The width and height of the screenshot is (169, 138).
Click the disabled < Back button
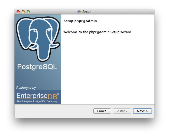click(122, 111)
